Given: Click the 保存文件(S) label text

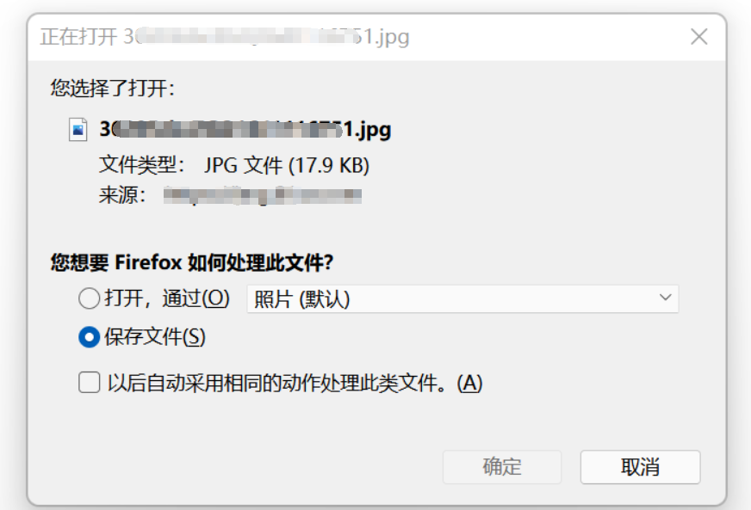Looking at the screenshot, I should point(155,337).
